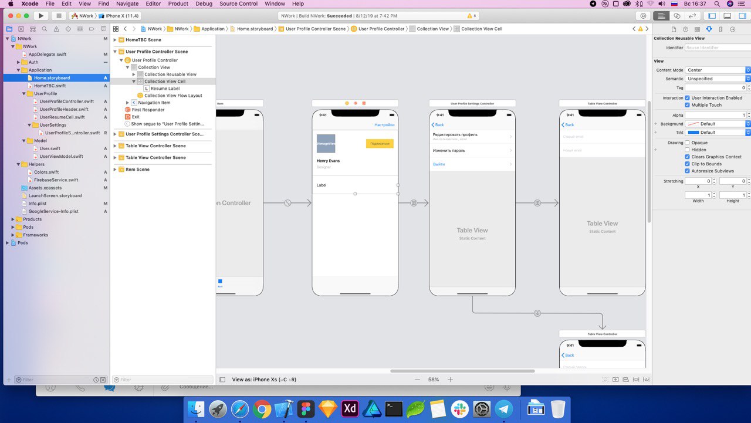The image size is (751, 423).
Task: Open the Identity inspector
Action: click(697, 29)
